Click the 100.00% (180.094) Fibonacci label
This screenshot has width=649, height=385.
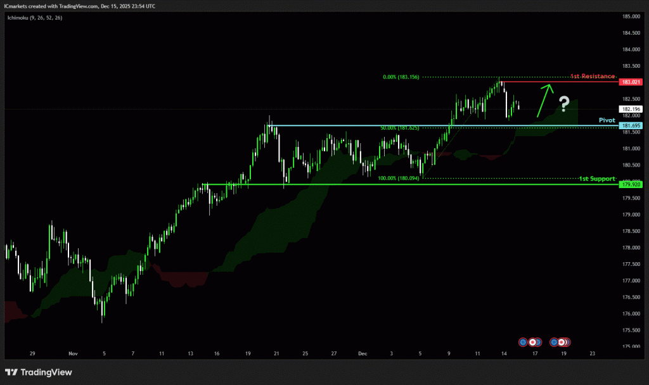(399, 179)
